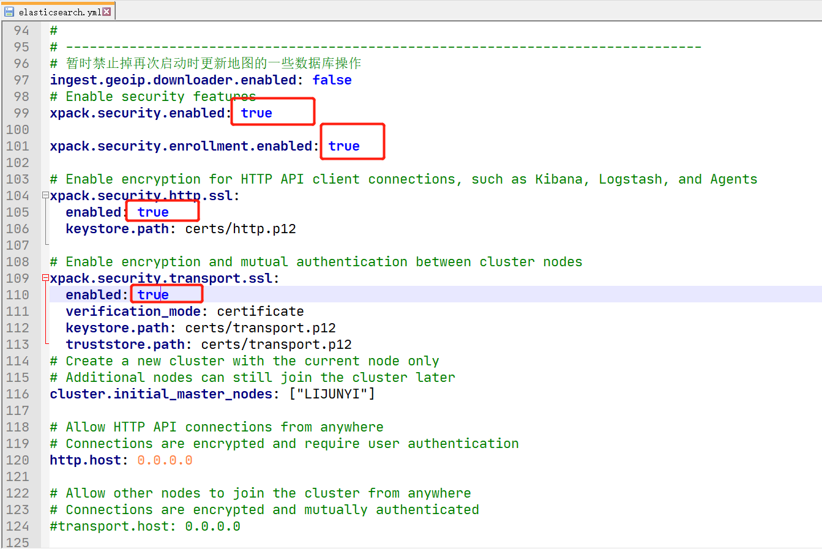This screenshot has width=822, height=549.
Task: Click line number 99 in the margin
Action: 21,113
